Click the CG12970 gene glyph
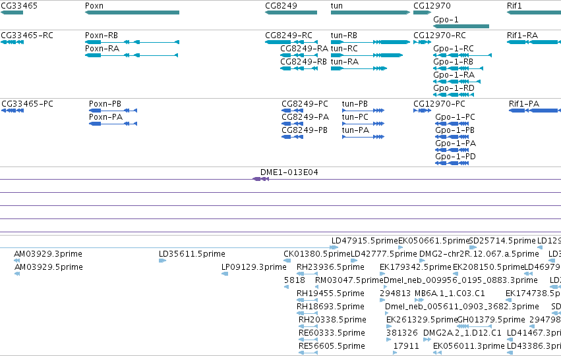This screenshot has height=356, width=561. [422, 13]
